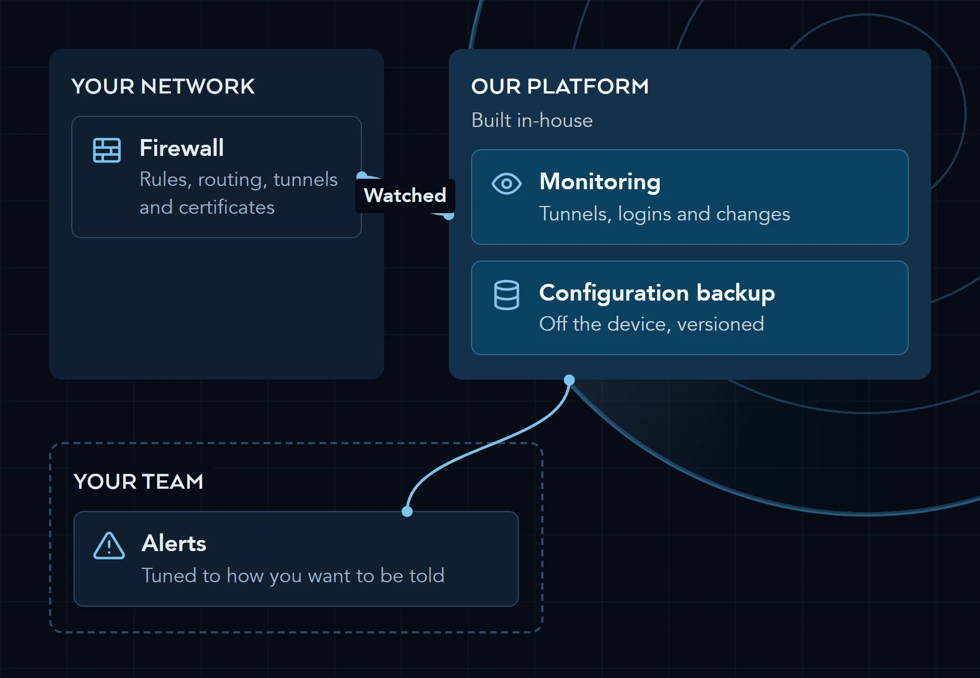
Task: Click the Watched connector label
Action: (405, 195)
